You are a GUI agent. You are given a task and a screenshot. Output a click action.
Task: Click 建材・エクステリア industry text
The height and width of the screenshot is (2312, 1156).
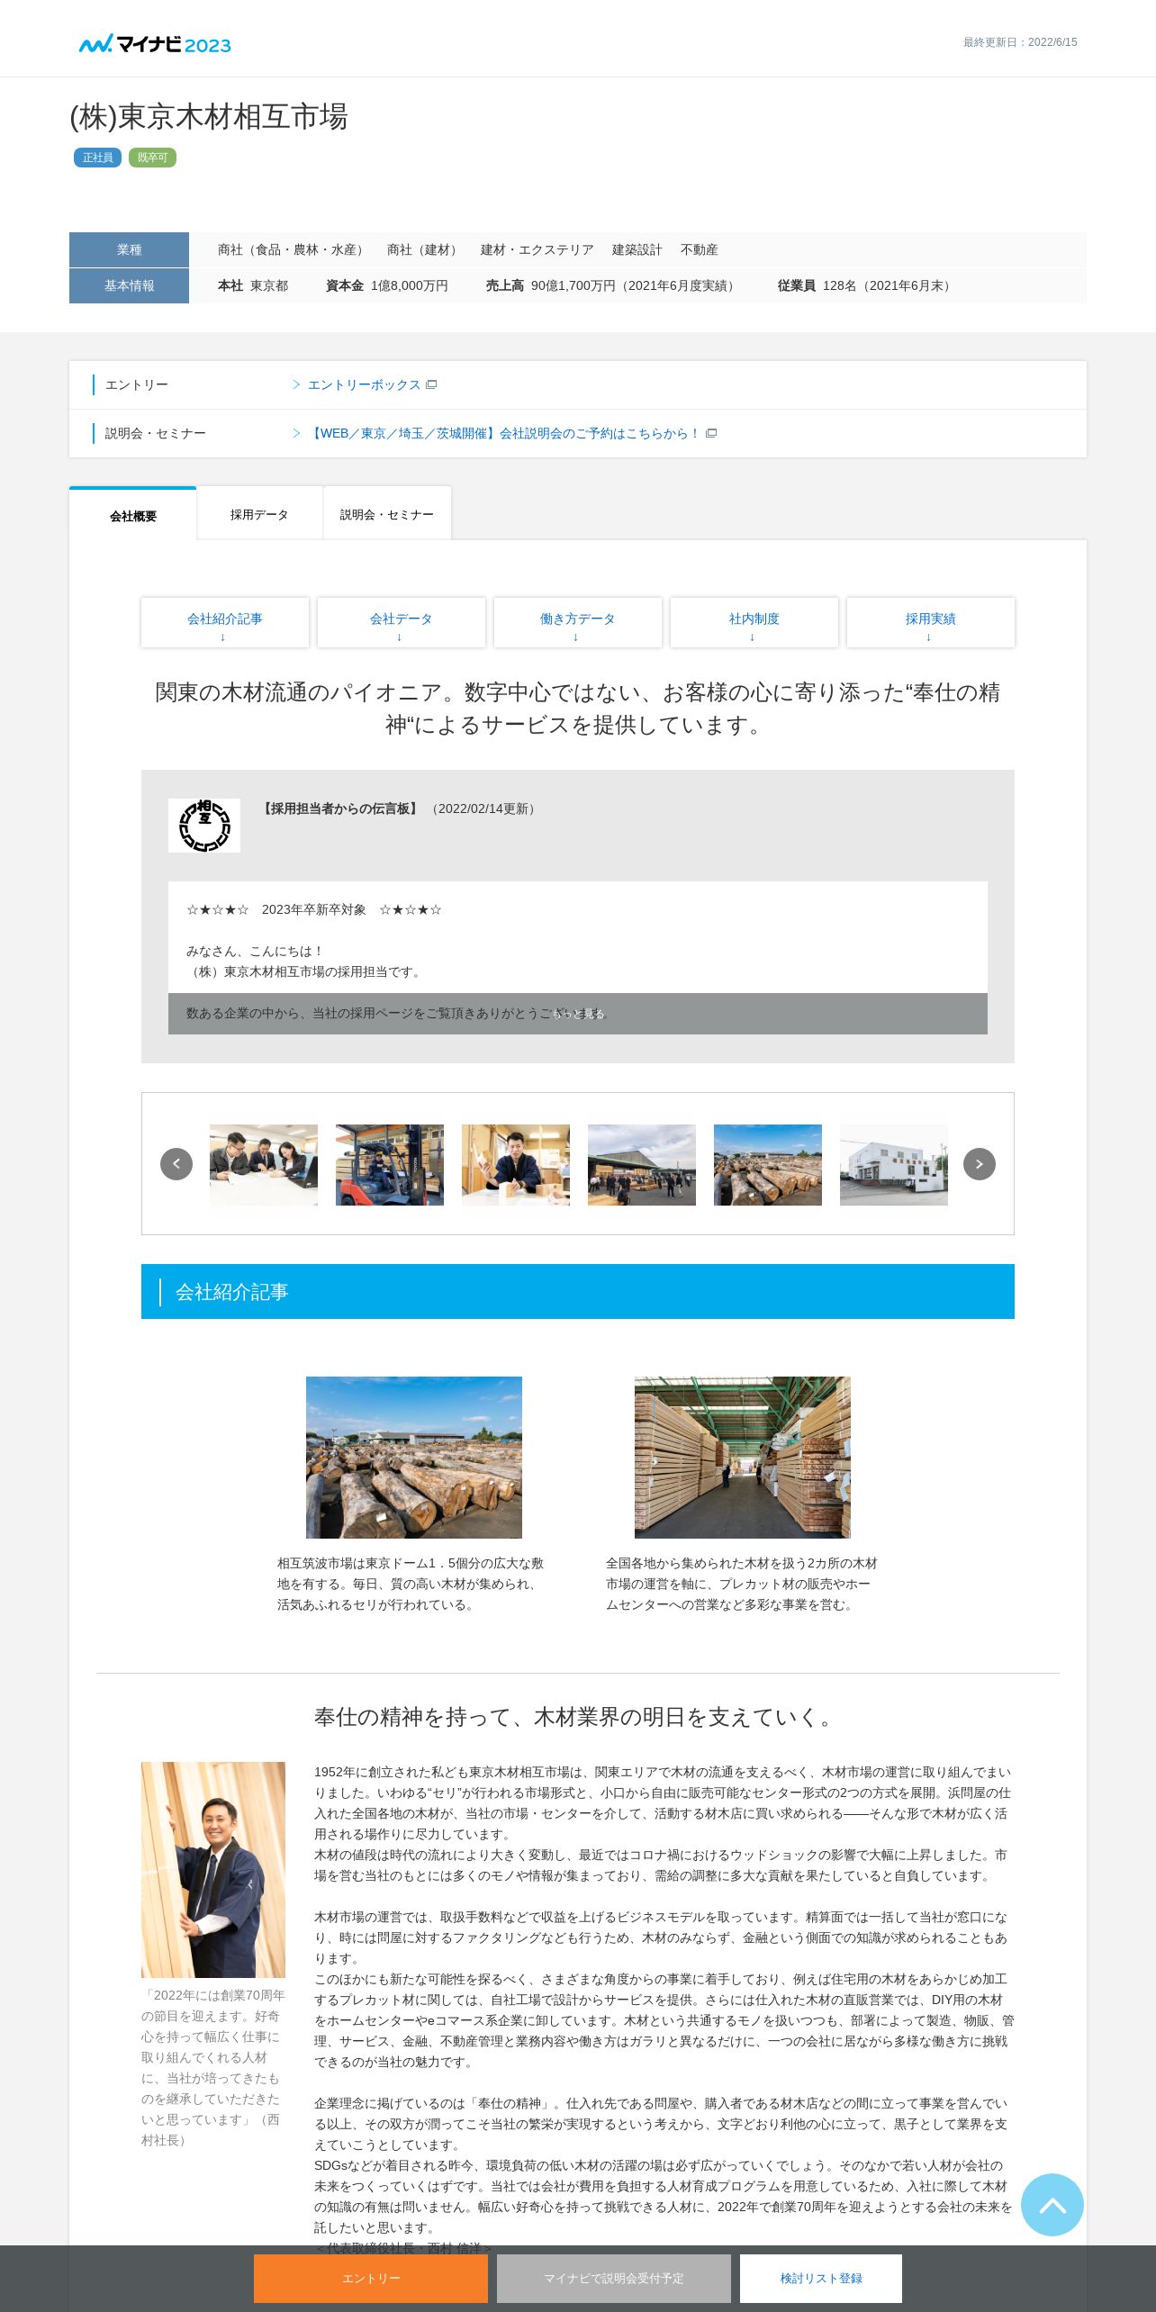(x=537, y=249)
